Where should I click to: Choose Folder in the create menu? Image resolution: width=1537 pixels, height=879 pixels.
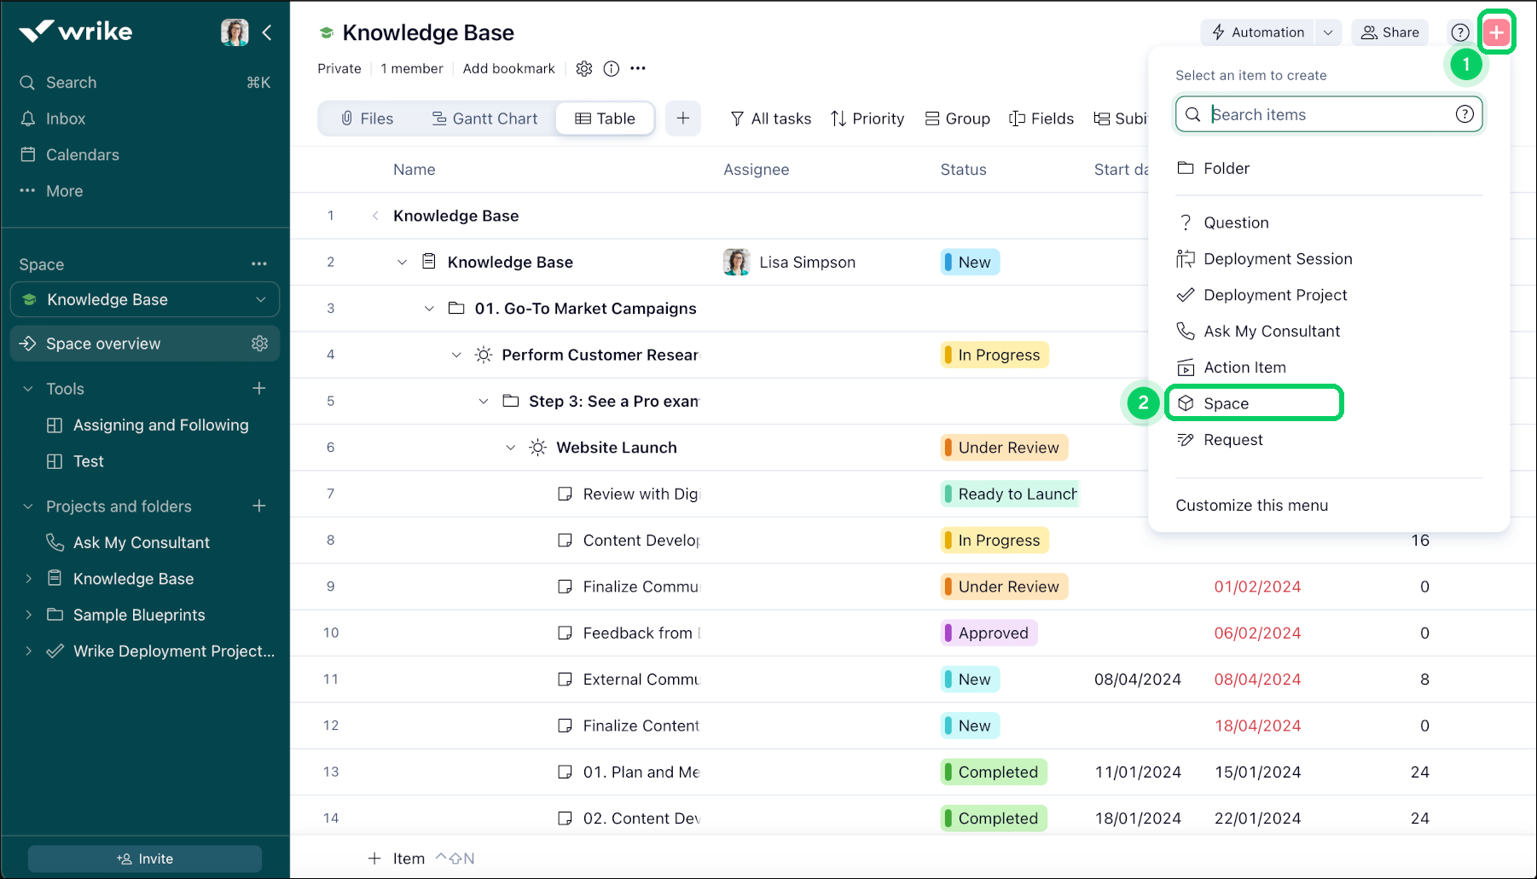click(x=1226, y=169)
